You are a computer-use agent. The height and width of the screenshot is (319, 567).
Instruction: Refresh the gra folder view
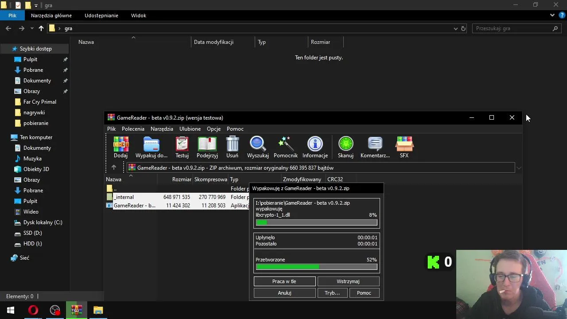coord(463,28)
